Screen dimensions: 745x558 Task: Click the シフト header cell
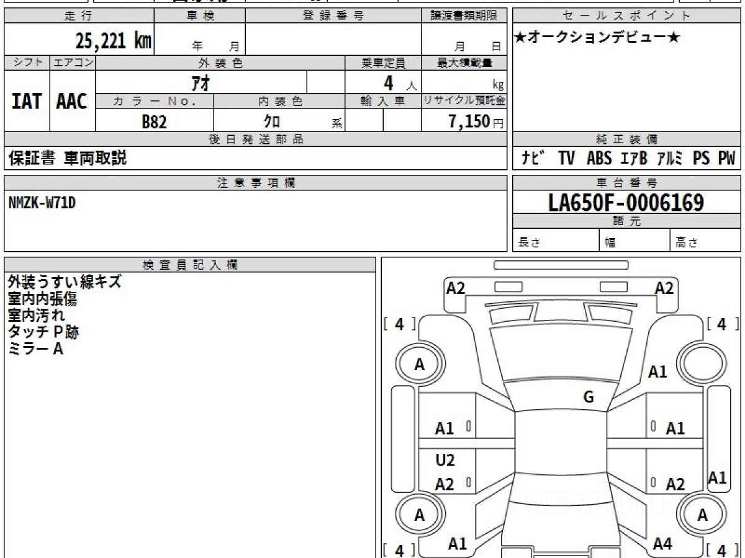pyautogui.click(x=27, y=63)
